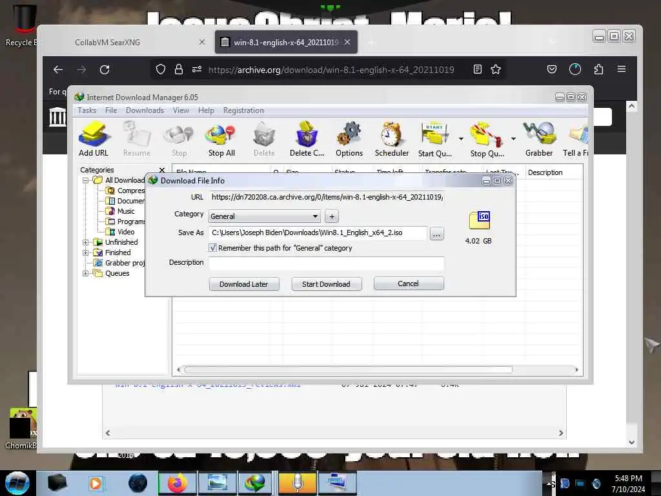Open Start Queue dropdown arrow

click(461, 139)
